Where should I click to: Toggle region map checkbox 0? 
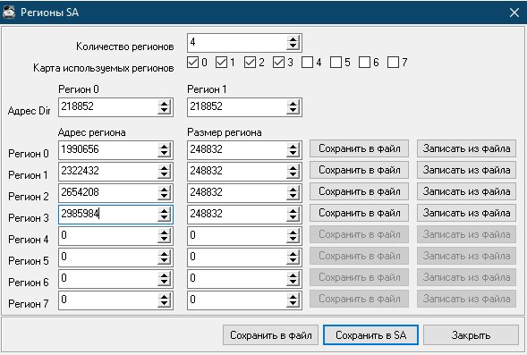192,62
